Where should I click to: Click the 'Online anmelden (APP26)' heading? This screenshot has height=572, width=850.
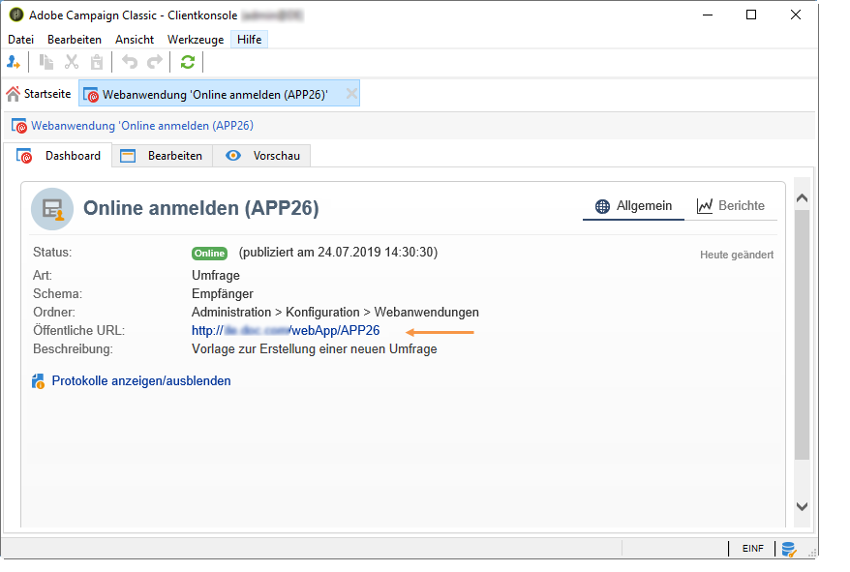click(201, 208)
